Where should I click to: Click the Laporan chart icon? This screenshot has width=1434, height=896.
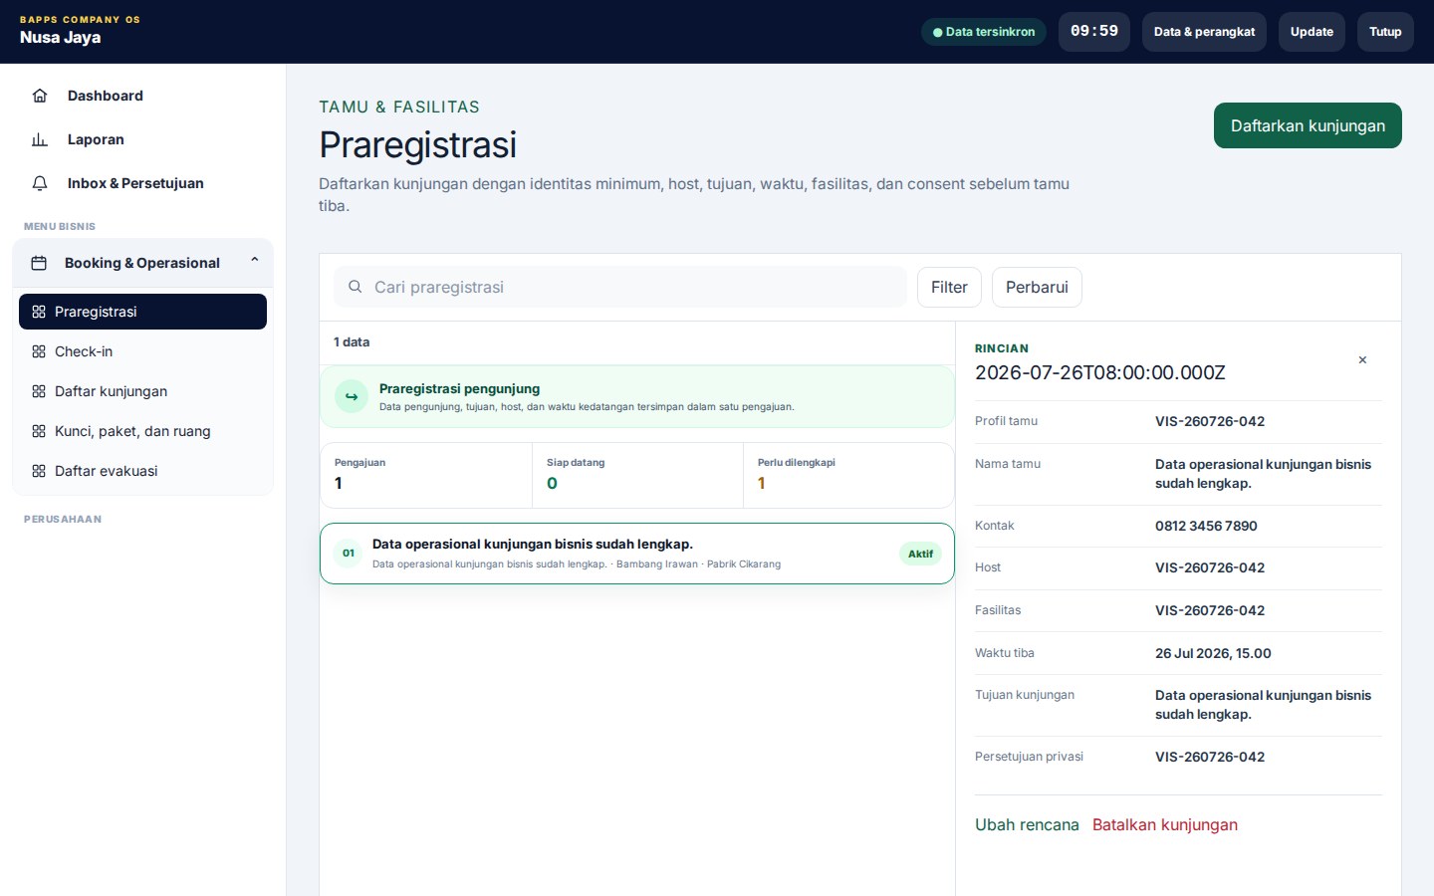point(40,139)
